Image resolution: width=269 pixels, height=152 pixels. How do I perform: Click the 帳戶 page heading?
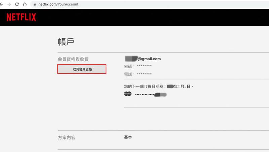pos(66,42)
